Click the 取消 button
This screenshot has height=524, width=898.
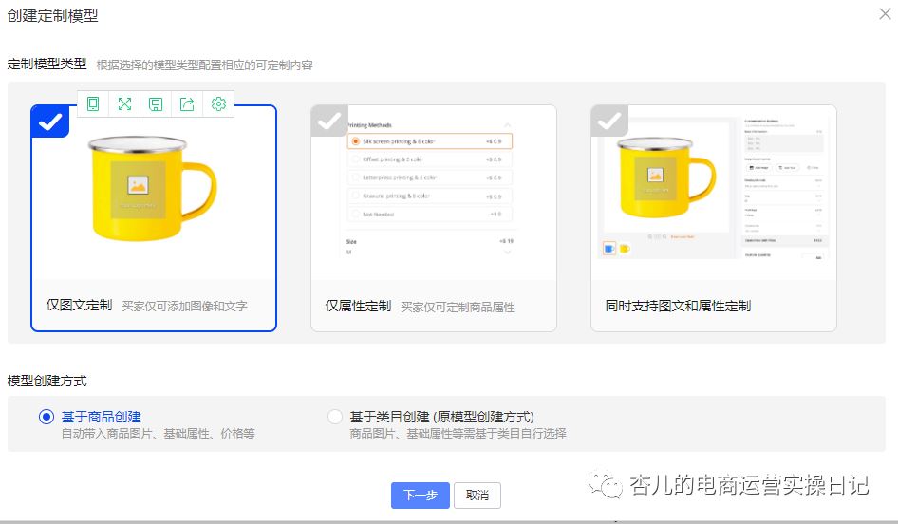pyautogui.click(x=477, y=496)
